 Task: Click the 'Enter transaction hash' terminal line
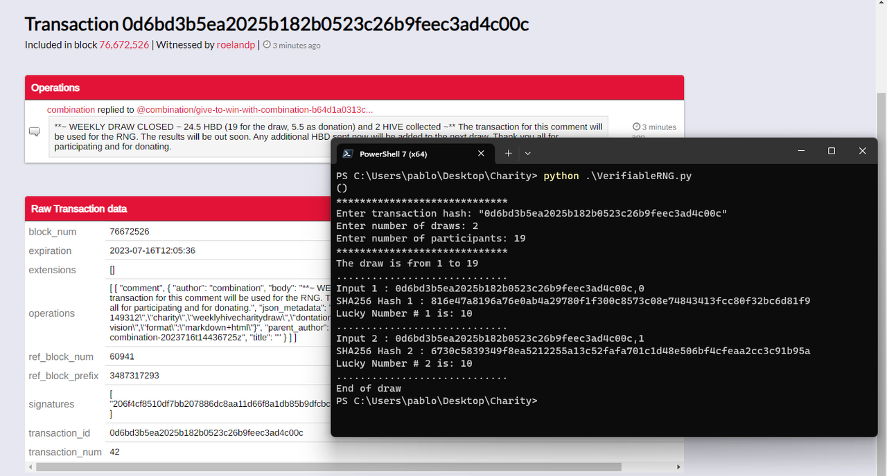[532, 213]
